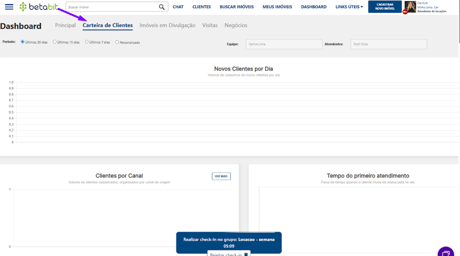Screen dimensions: 460x256
Task: Open the Atendentes selector field
Action: pyautogui.click(x=389, y=44)
